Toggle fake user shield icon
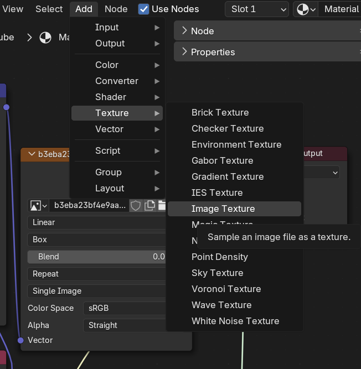Screen dimensions: 361x369 click(135, 206)
